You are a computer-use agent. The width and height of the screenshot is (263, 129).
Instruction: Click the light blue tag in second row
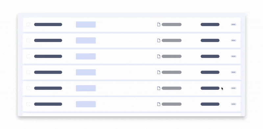point(86,41)
